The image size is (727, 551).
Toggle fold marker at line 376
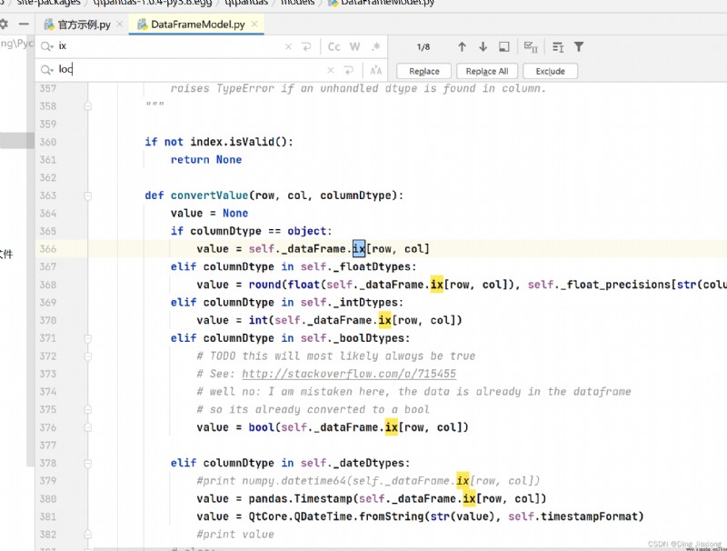click(87, 427)
